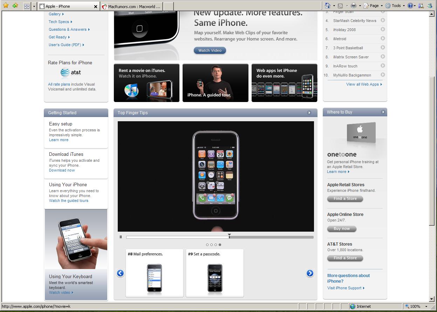
Task: Click the arrow next to MyNuMo Backgammon
Action: [x=383, y=75]
